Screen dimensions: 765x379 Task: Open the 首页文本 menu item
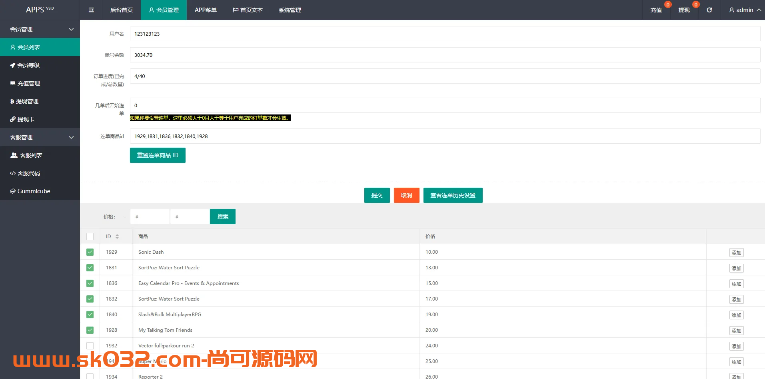pyautogui.click(x=248, y=10)
